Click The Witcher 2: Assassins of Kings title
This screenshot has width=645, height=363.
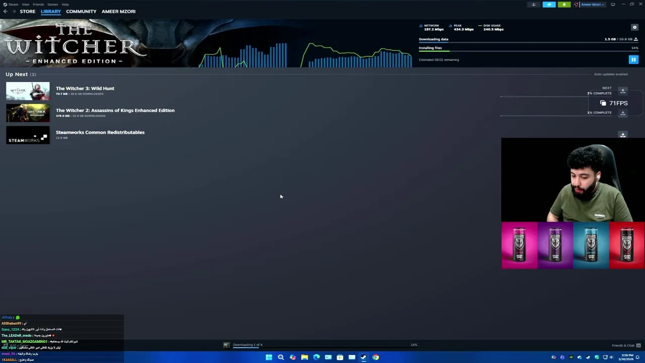coord(115,110)
